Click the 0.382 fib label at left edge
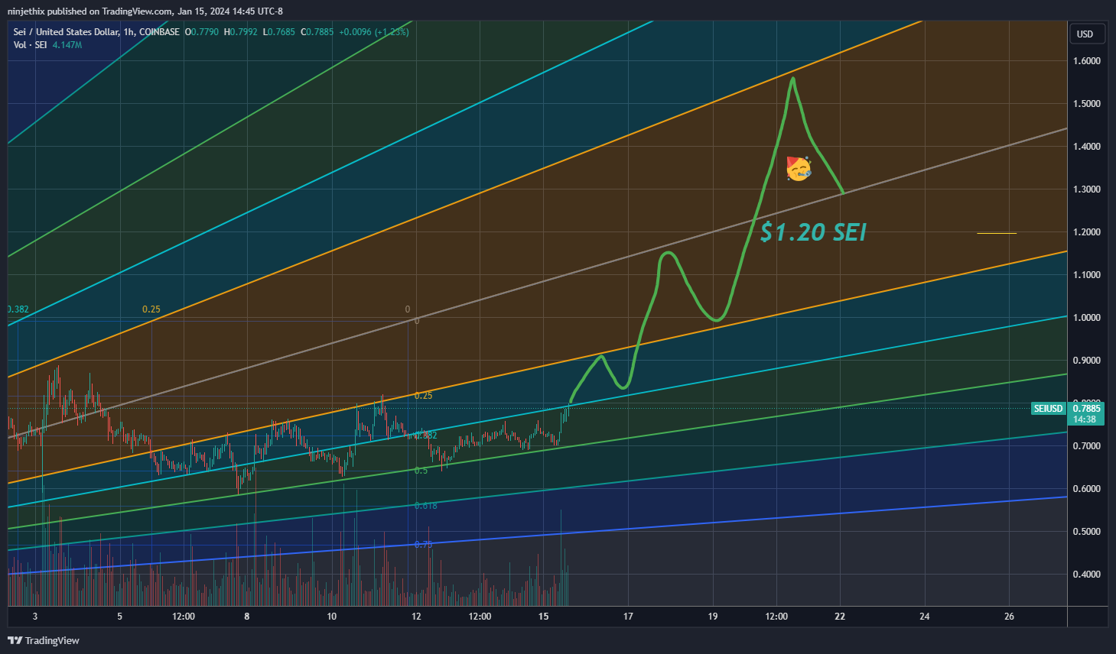Image resolution: width=1116 pixels, height=654 pixels. coord(18,309)
